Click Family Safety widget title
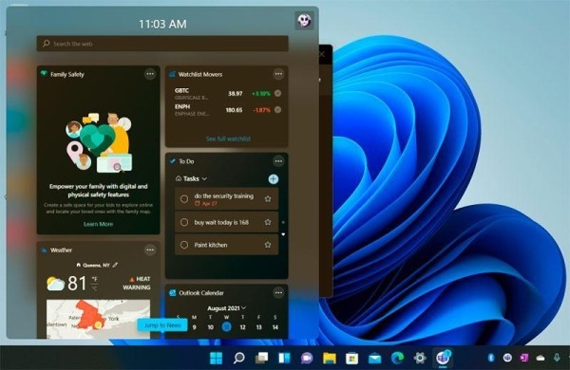The image size is (570, 370). pos(67,74)
